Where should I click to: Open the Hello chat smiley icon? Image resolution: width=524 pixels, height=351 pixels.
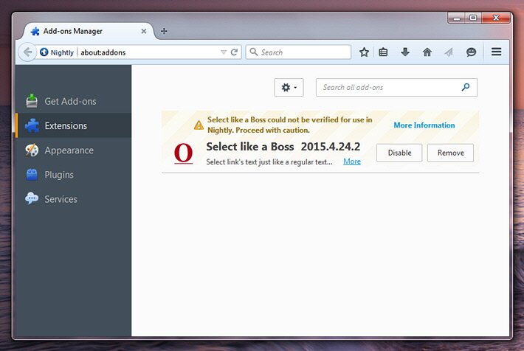[x=471, y=52]
